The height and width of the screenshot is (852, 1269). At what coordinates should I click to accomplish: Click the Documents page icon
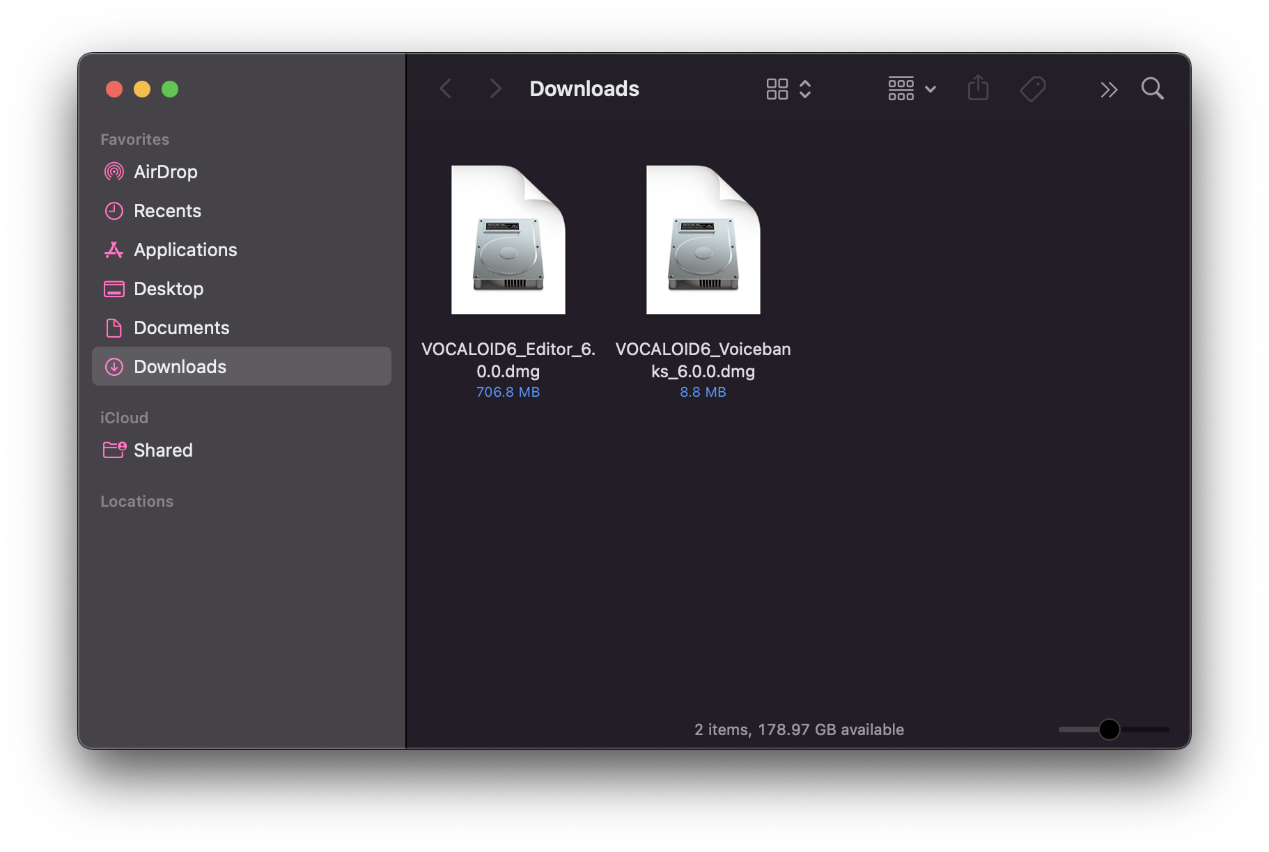[114, 328]
